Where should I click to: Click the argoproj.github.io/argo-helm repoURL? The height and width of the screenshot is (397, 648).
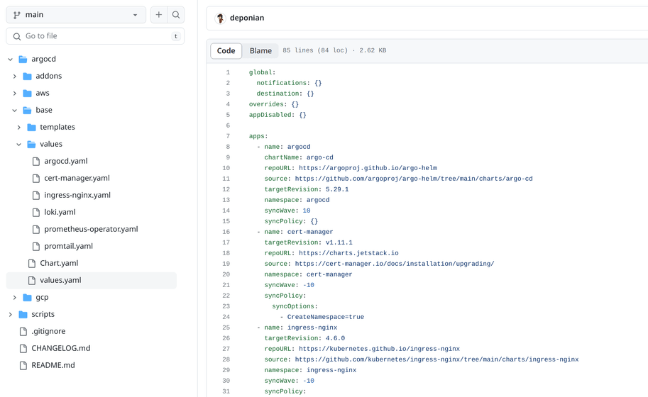[368, 168]
